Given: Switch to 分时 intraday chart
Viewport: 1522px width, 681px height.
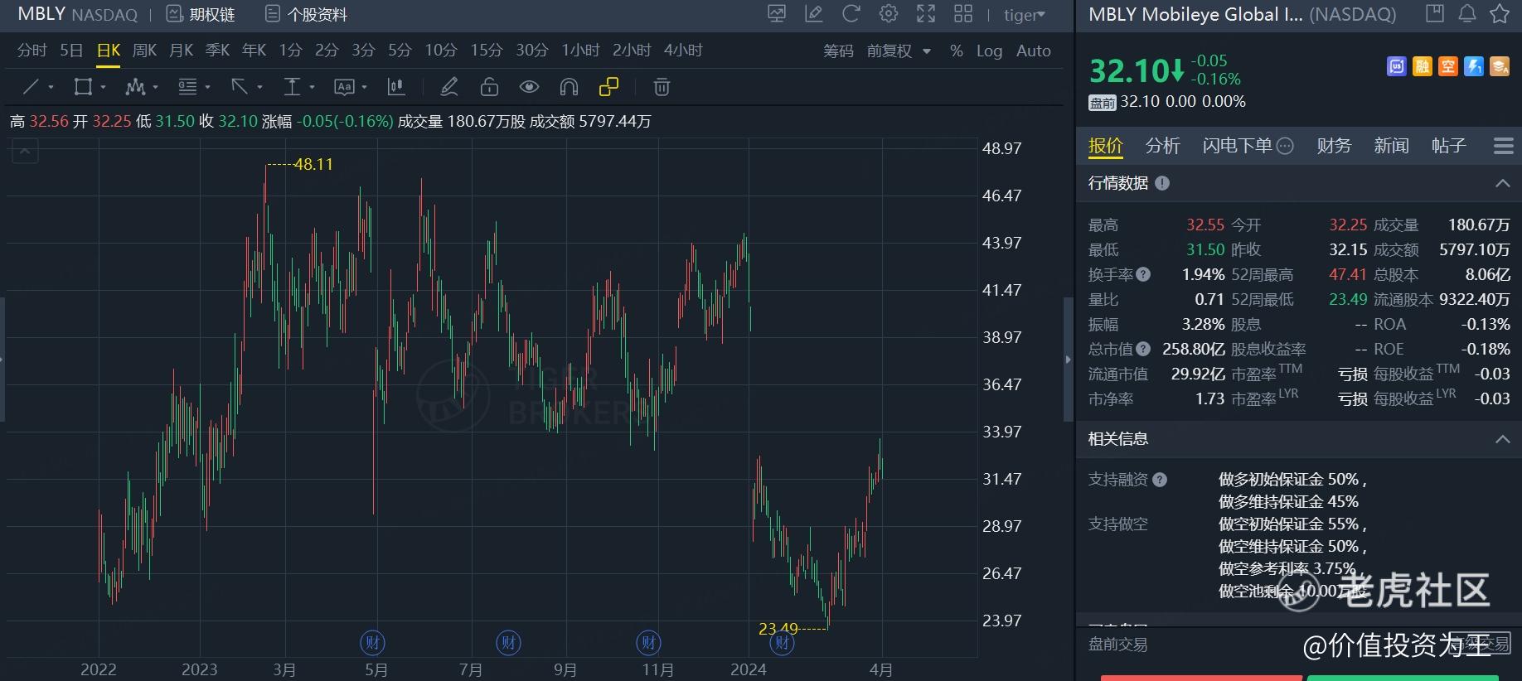Looking at the screenshot, I should coord(32,51).
